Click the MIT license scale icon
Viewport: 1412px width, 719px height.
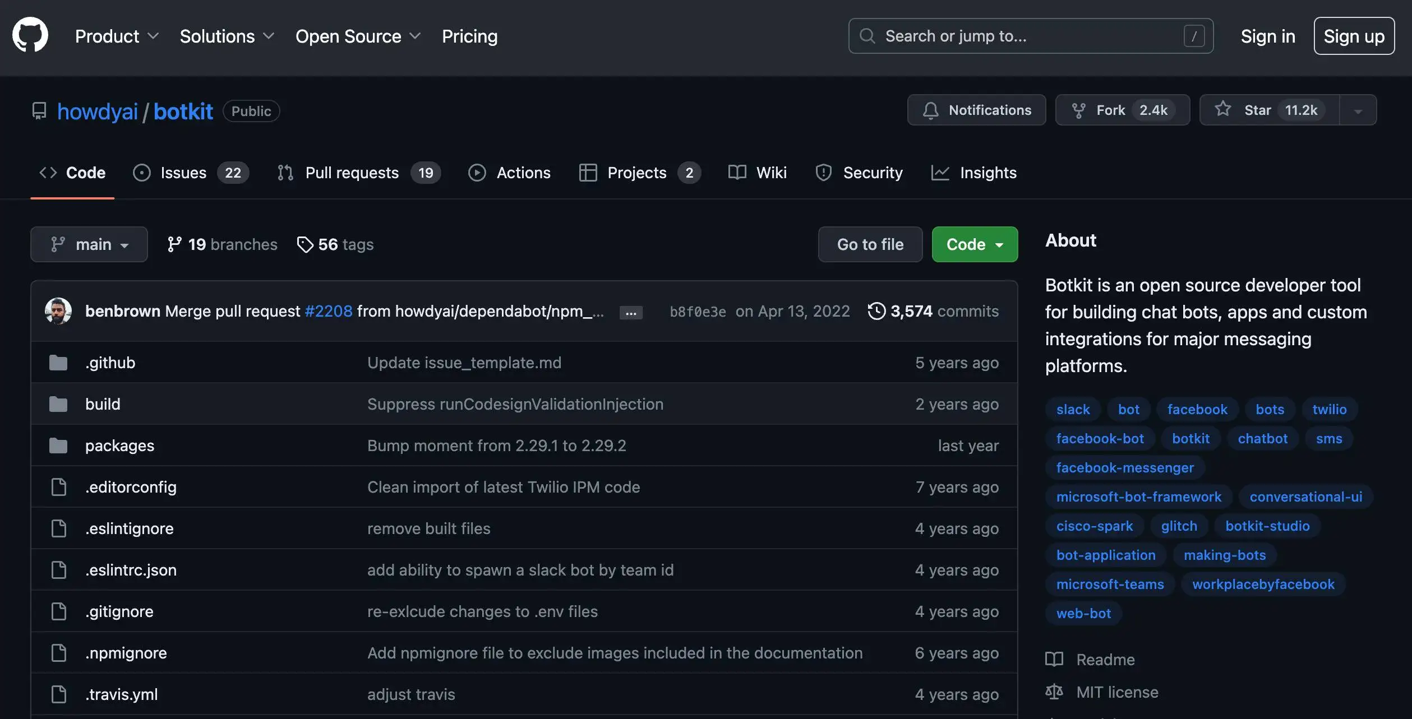(1054, 692)
